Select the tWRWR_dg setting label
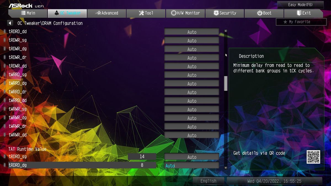331x186 pixels. tap(18, 117)
